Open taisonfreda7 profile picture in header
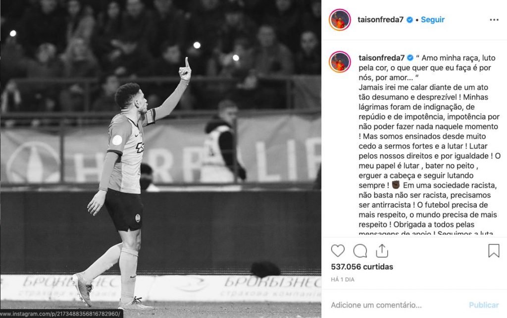Viewport: 507px width, 318px height. coord(340,20)
